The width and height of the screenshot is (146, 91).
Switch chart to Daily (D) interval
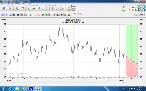click(x=10, y=15)
